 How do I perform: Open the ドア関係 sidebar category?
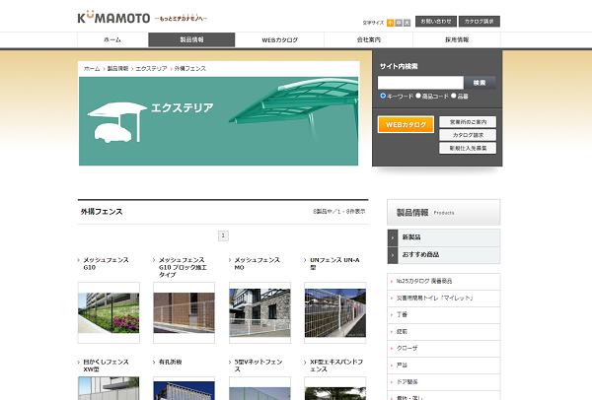(x=444, y=382)
